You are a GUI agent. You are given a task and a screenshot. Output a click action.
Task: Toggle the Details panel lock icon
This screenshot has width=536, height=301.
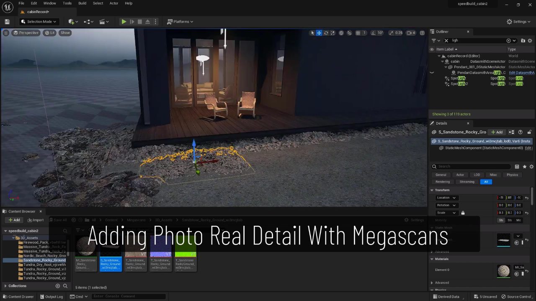529,132
